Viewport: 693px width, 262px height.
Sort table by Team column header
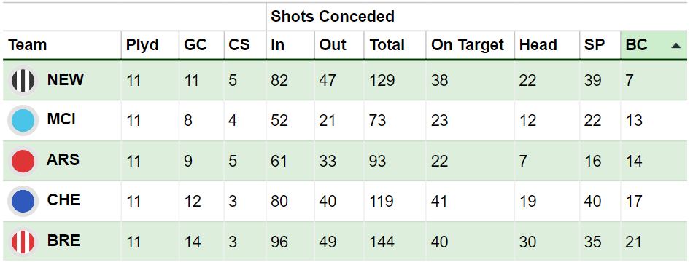28,45
